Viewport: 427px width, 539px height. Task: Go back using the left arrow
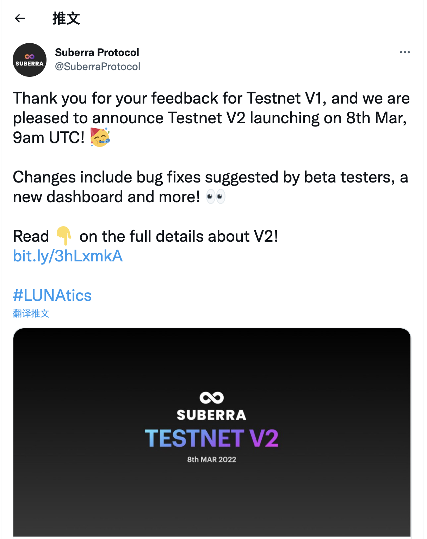(x=20, y=18)
